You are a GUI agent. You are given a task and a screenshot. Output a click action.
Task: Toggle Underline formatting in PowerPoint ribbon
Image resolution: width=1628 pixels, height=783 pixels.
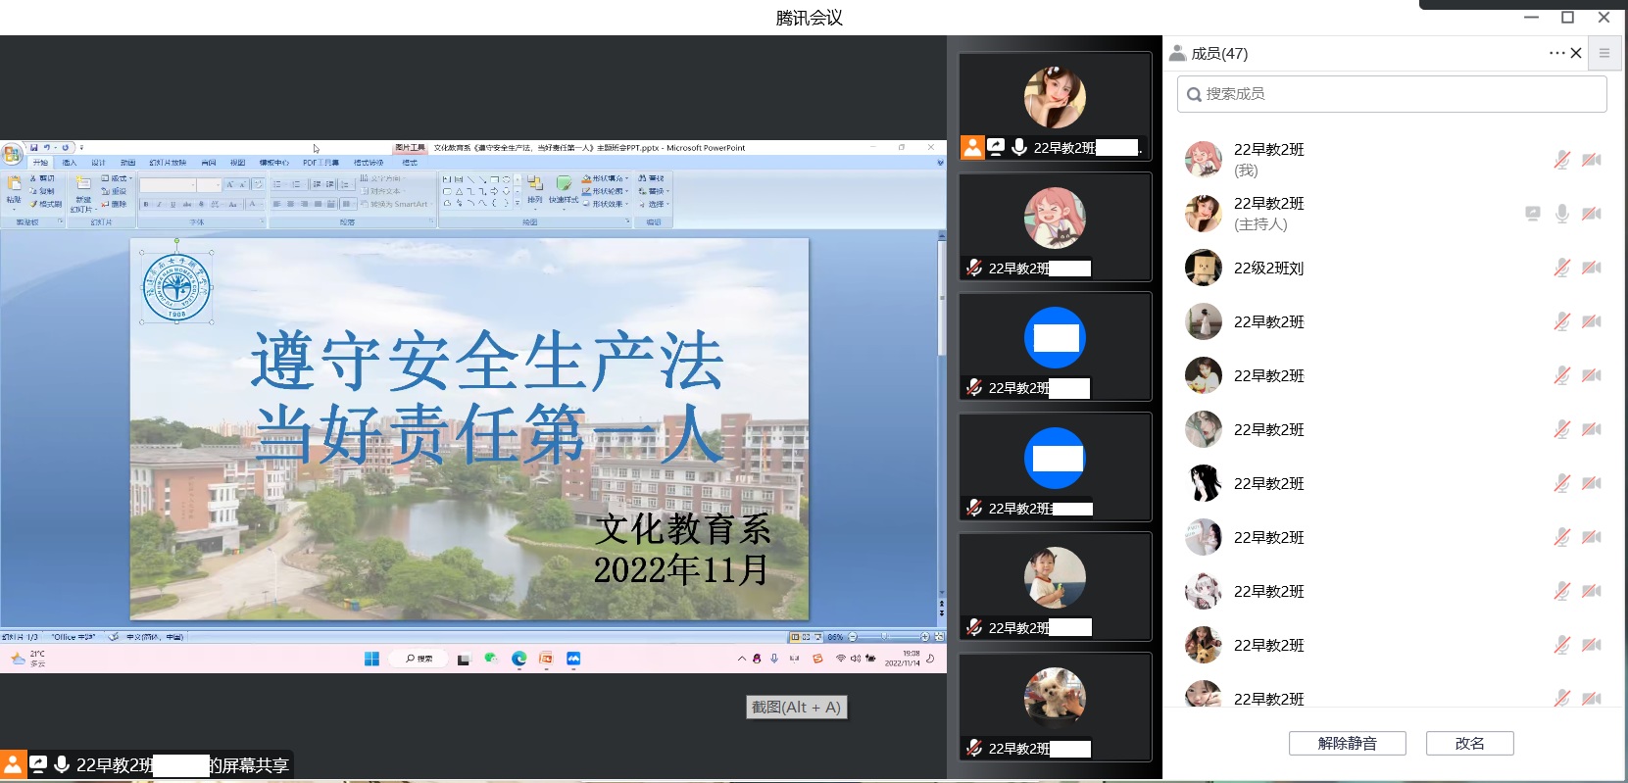click(173, 204)
